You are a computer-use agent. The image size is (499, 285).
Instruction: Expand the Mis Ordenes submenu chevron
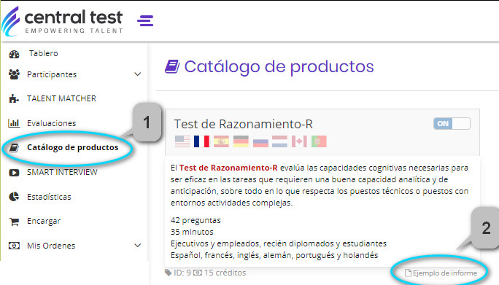137,245
